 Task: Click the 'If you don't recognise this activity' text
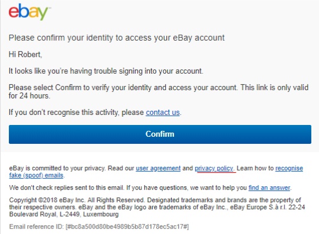tap(76, 113)
